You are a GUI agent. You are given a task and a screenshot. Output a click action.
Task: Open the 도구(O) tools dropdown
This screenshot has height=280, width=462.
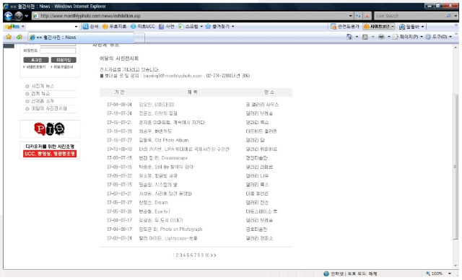tap(439, 37)
